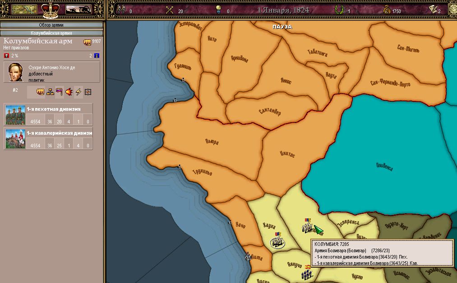This screenshot has width=457, height=283.
Task: Select the Наута province
Action: click(331, 75)
